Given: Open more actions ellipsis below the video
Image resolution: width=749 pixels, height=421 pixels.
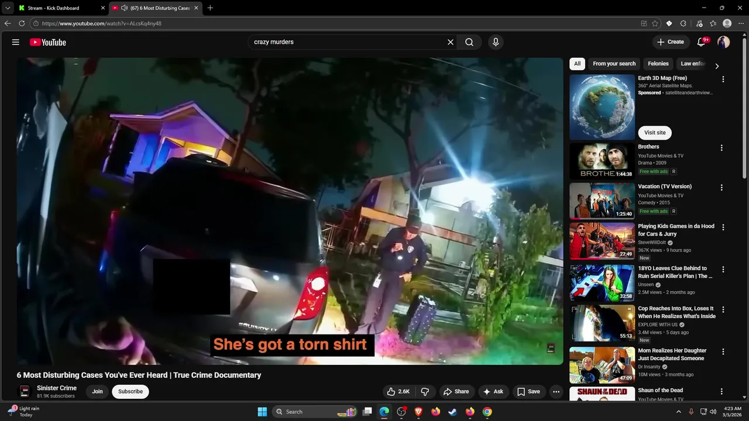Looking at the screenshot, I should (556, 392).
